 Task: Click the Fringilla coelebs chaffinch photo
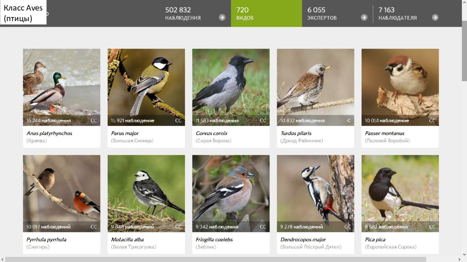231,193
